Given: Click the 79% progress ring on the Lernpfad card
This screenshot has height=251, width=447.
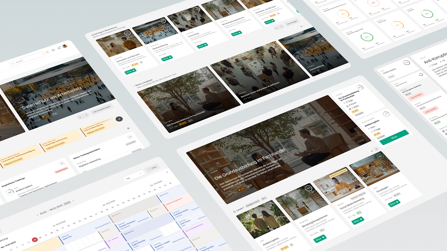Looking at the screenshot, I should pos(309,188).
